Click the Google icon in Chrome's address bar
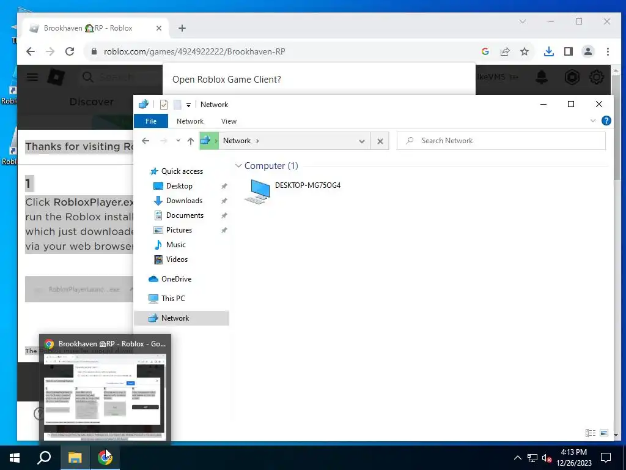 click(485, 51)
